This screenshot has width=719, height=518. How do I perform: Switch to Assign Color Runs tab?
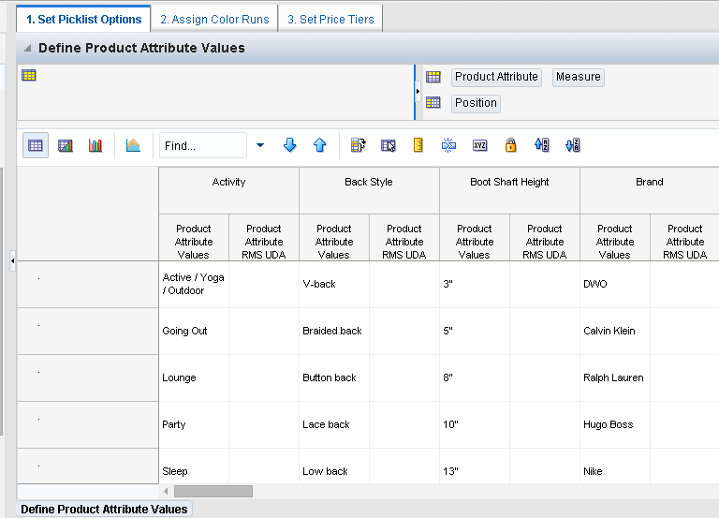coord(214,20)
